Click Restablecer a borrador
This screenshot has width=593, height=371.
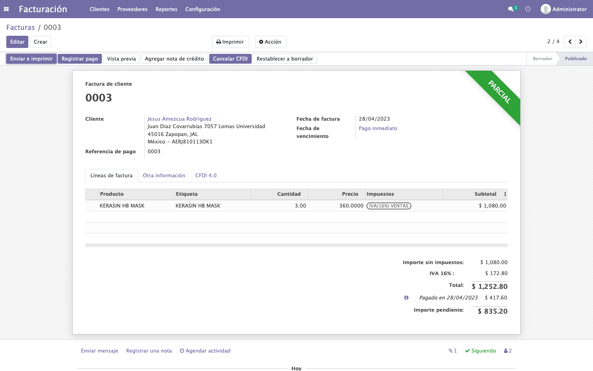[285, 59]
